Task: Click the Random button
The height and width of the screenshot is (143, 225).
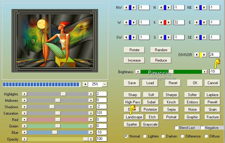Action: (x=161, y=50)
